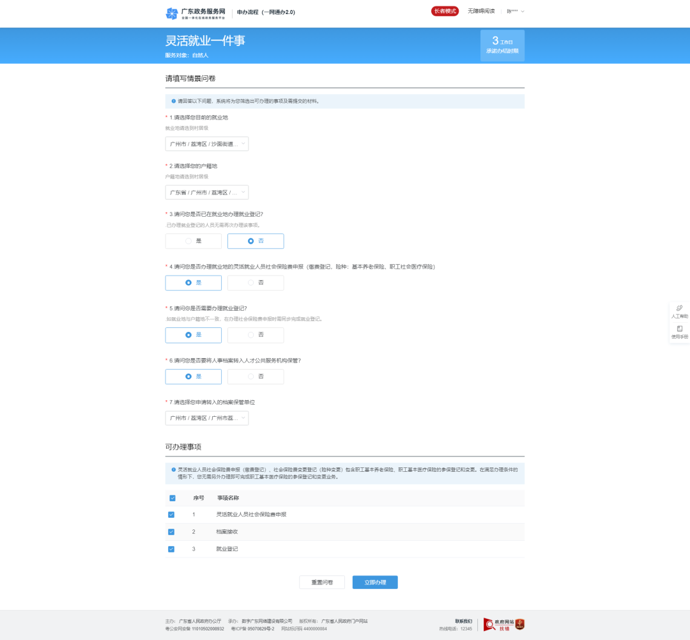Viewport: 690px width, 640px height.
Task: Click the 广东政务服务网 logo icon
Action: click(172, 13)
